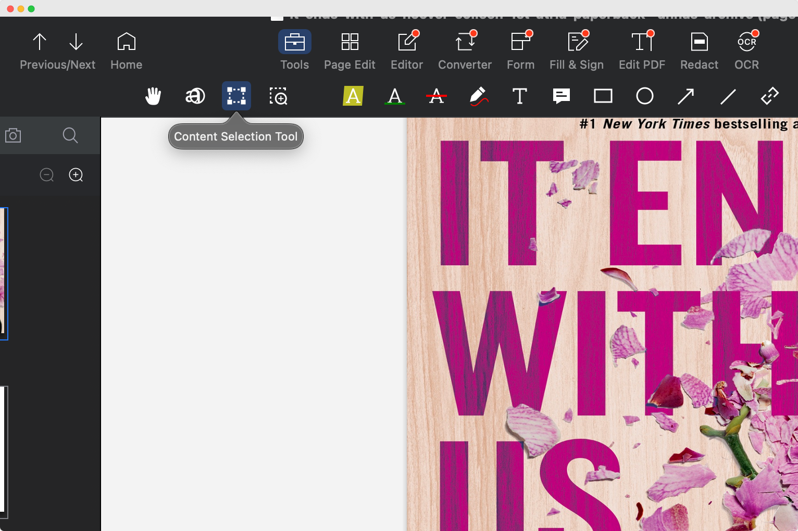Open the Converter tab
The width and height of the screenshot is (798, 531).
pyautogui.click(x=465, y=50)
